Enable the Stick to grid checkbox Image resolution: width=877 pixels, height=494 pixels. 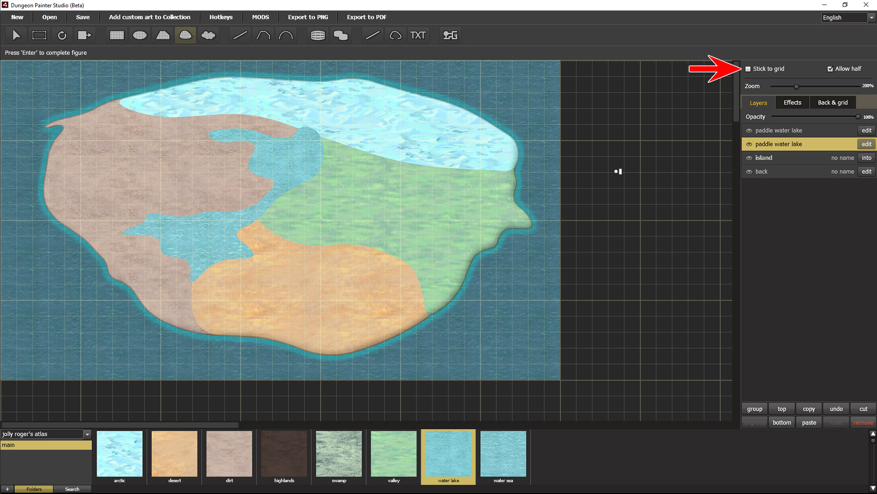pos(748,69)
